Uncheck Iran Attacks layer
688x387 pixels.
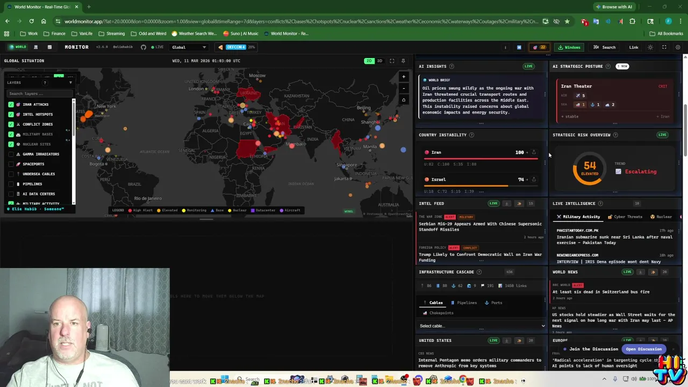tap(11, 104)
